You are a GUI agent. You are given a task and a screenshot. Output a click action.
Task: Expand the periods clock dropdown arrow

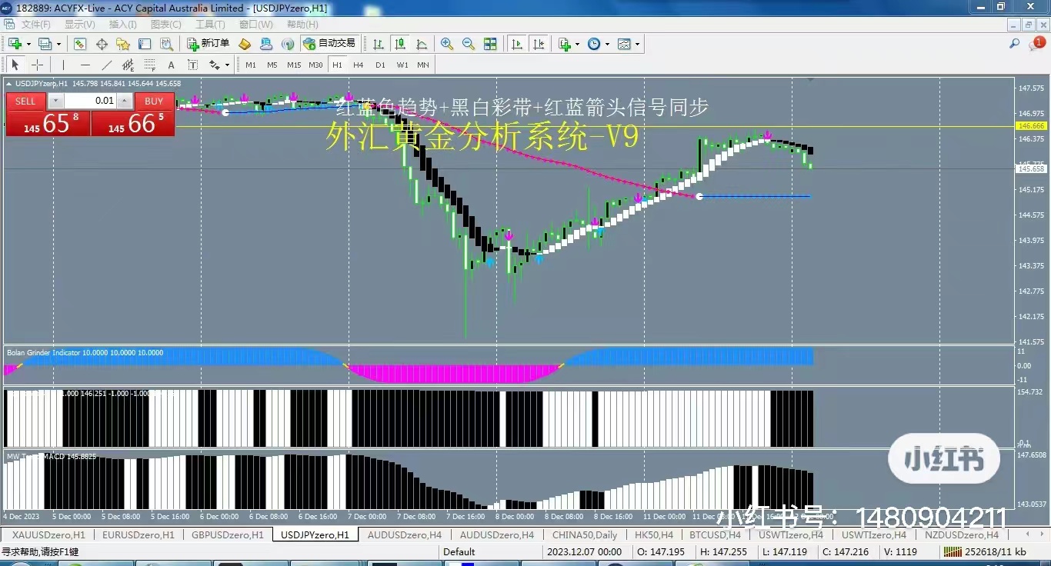[x=607, y=45]
